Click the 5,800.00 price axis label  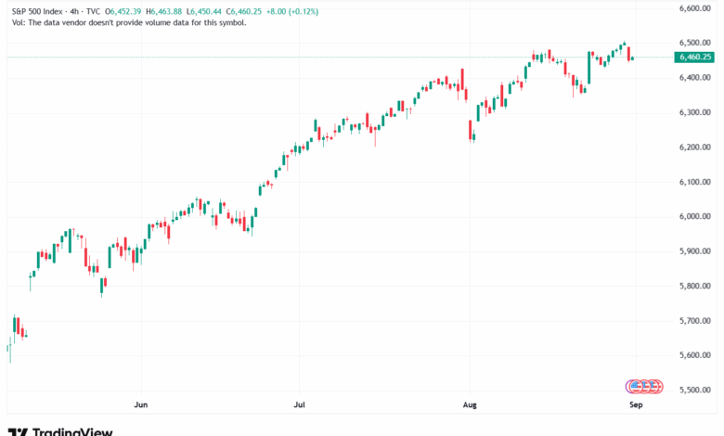(694, 286)
